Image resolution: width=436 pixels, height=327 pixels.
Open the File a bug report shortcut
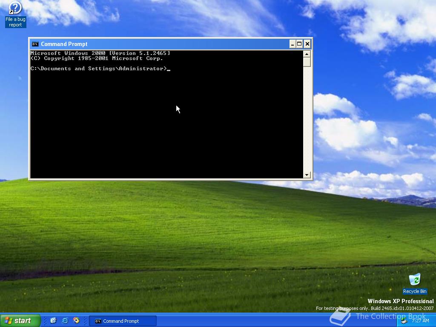coord(15,14)
